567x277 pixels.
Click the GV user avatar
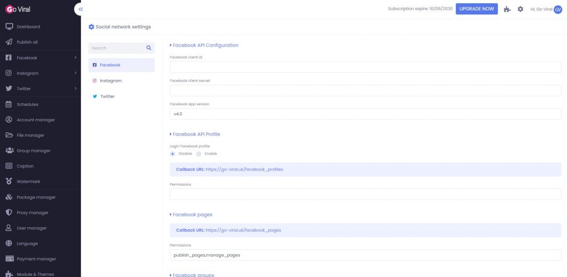tap(558, 9)
